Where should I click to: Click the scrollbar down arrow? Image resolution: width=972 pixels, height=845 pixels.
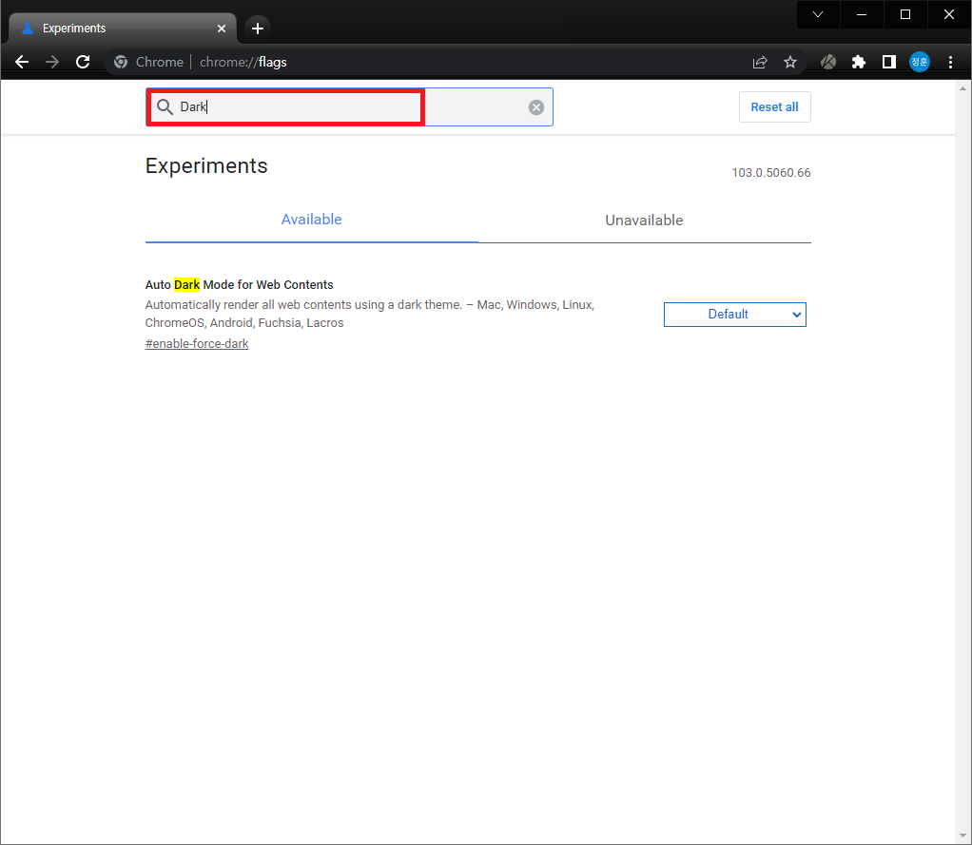click(962, 836)
